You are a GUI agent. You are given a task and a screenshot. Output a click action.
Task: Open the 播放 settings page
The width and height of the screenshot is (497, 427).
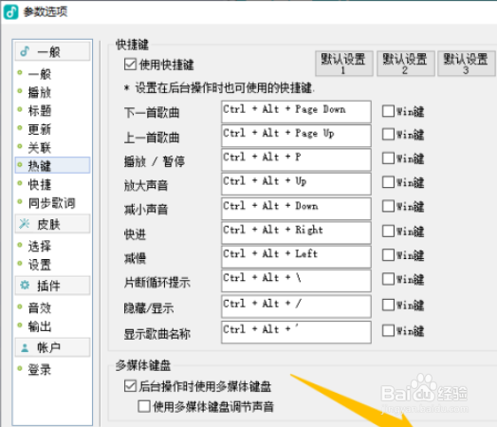coord(39,93)
